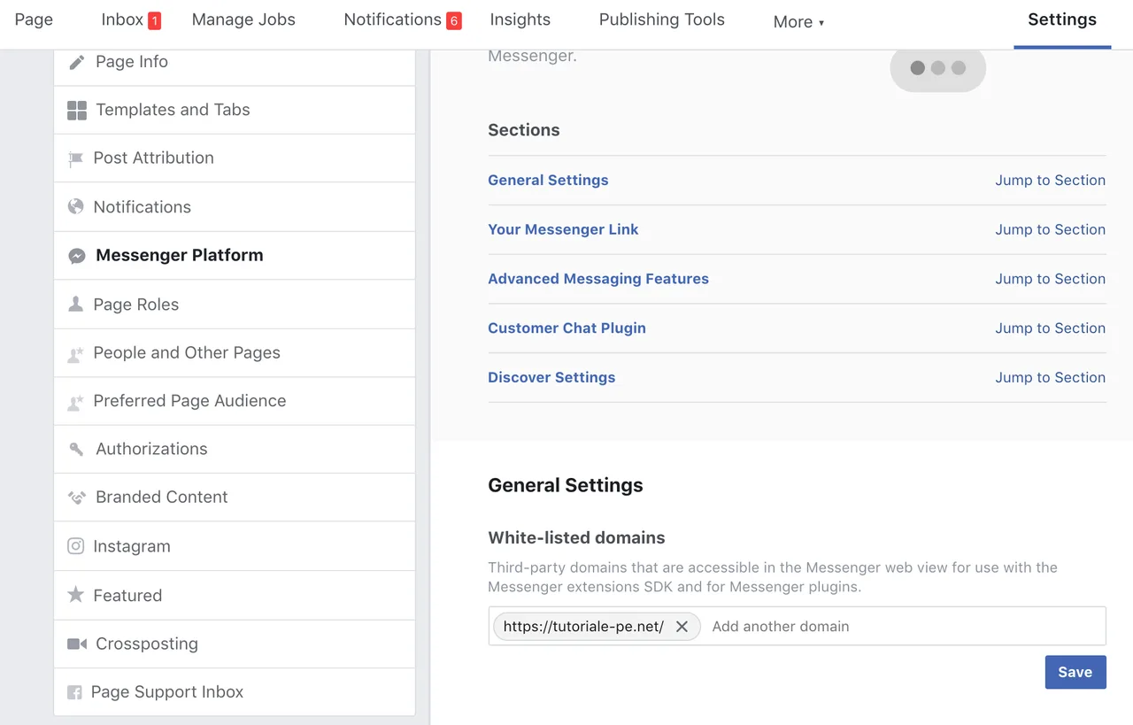Viewport: 1133px width, 725px height.
Task: Open Page Roles settings
Action: point(136,305)
